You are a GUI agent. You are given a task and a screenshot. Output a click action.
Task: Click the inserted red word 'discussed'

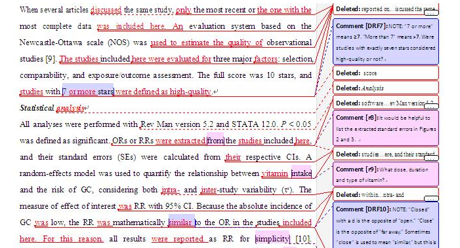coord(106,10)
